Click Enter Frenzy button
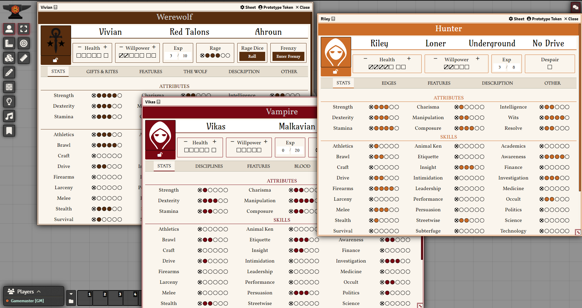 pyautogui.click(x=288, y=56)
